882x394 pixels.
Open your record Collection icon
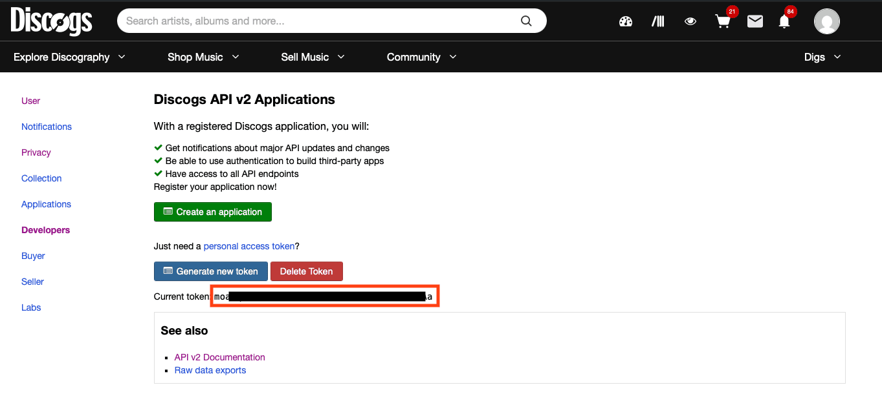657,21
